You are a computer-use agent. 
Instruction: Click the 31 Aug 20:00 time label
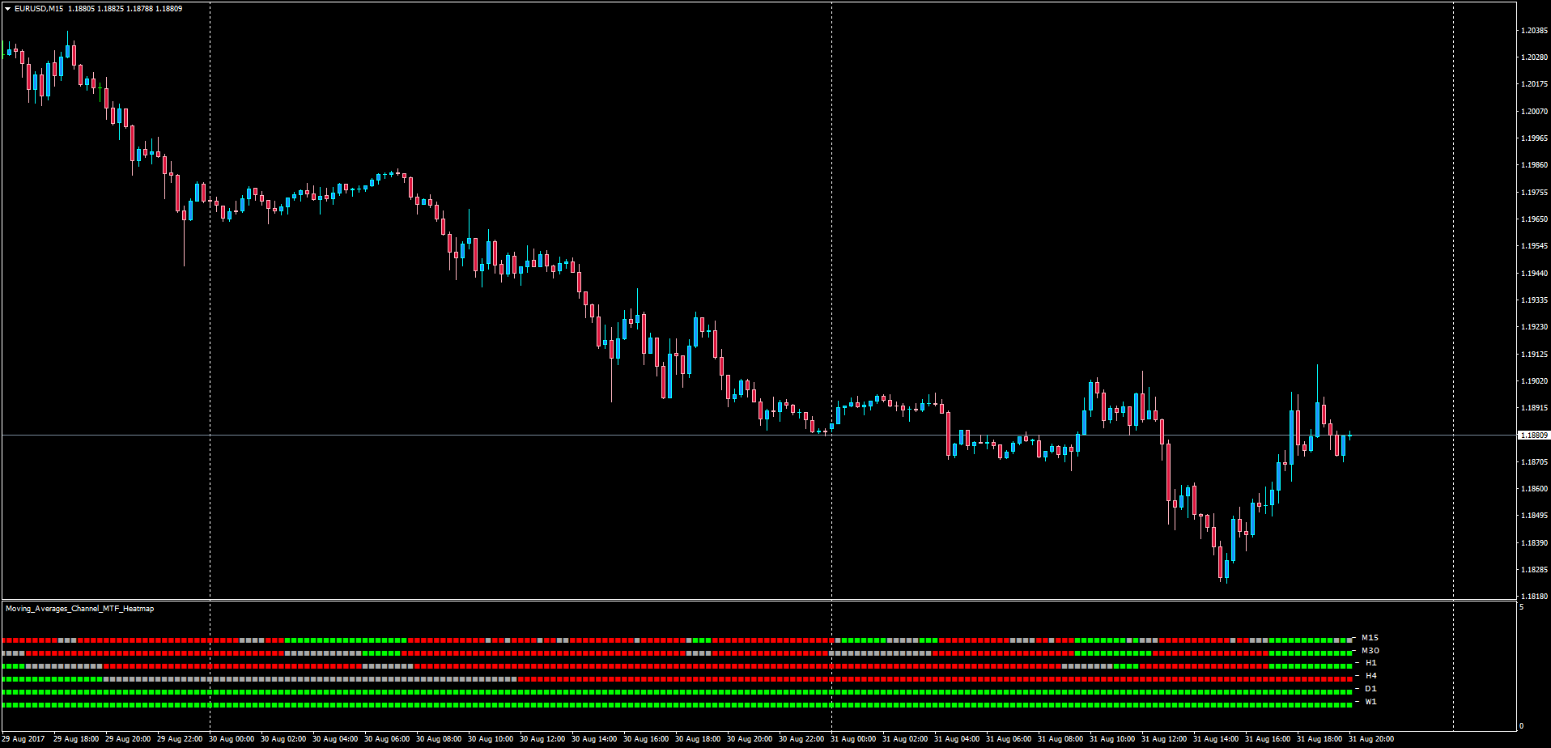click(x=1371, y=739)
